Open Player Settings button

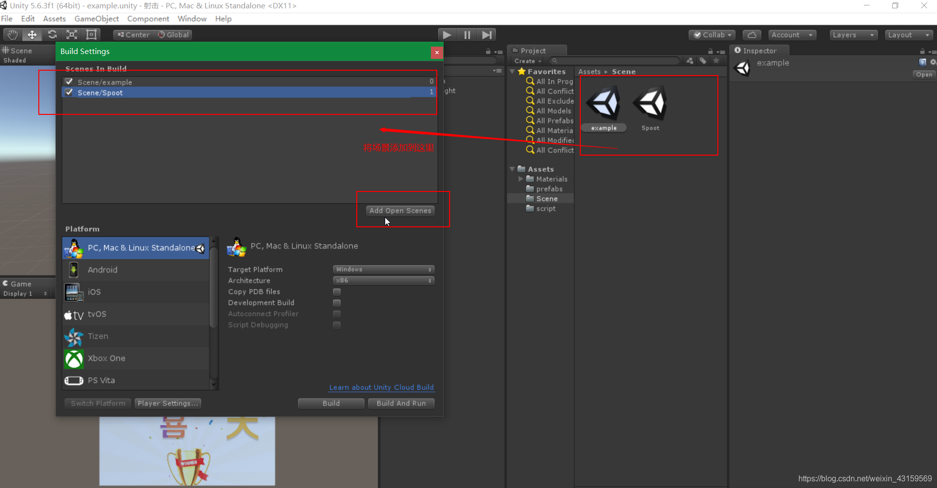click(x=168, y=403)
